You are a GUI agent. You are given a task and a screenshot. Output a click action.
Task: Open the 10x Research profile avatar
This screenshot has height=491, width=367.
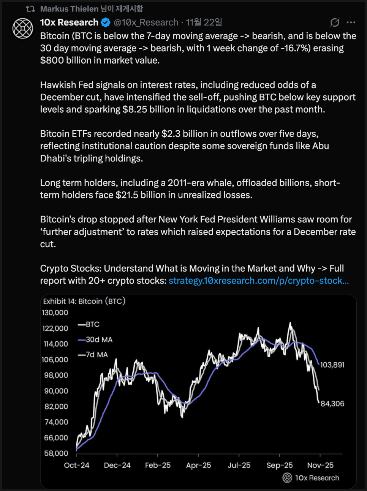pyautogui.click(x=23, y=29)
